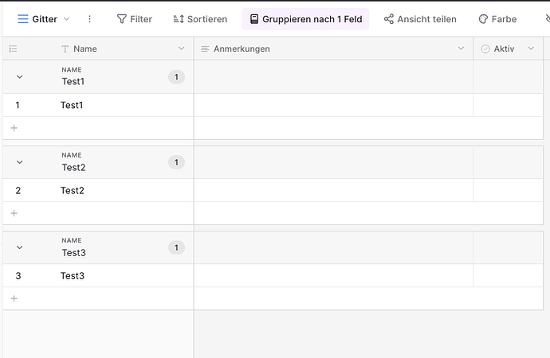Viewport: 550px width, 358px height.
Task: Collapse the Test1 group
Action: pos(20,76)
